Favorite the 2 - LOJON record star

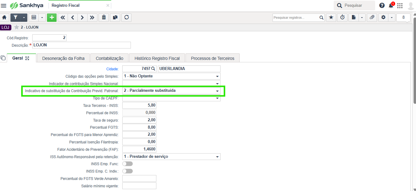click(17, 27)
